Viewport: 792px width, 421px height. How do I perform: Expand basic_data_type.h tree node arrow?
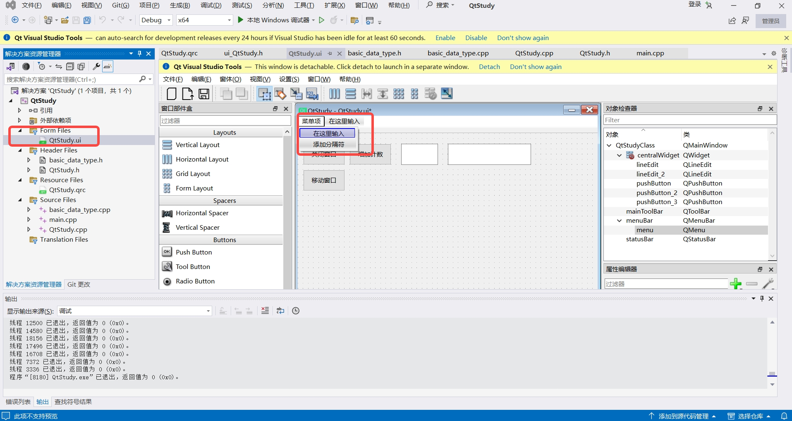pos(29,160)
